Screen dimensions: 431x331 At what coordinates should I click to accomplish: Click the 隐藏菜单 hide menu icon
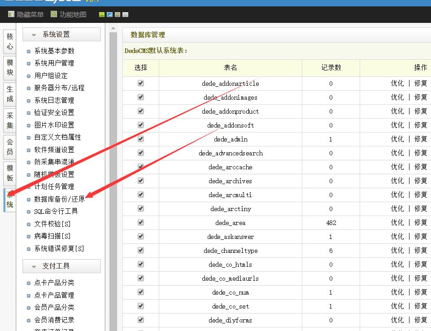[11, 14]
